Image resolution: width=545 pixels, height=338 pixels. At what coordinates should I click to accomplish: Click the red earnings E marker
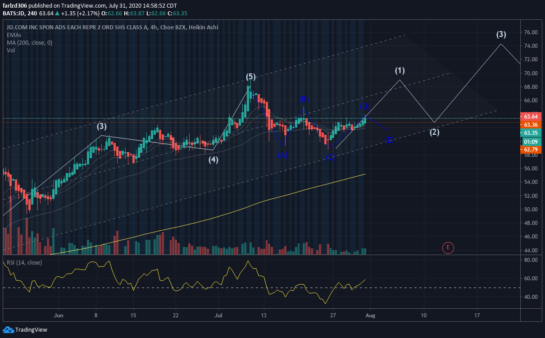tap(447, 247)
